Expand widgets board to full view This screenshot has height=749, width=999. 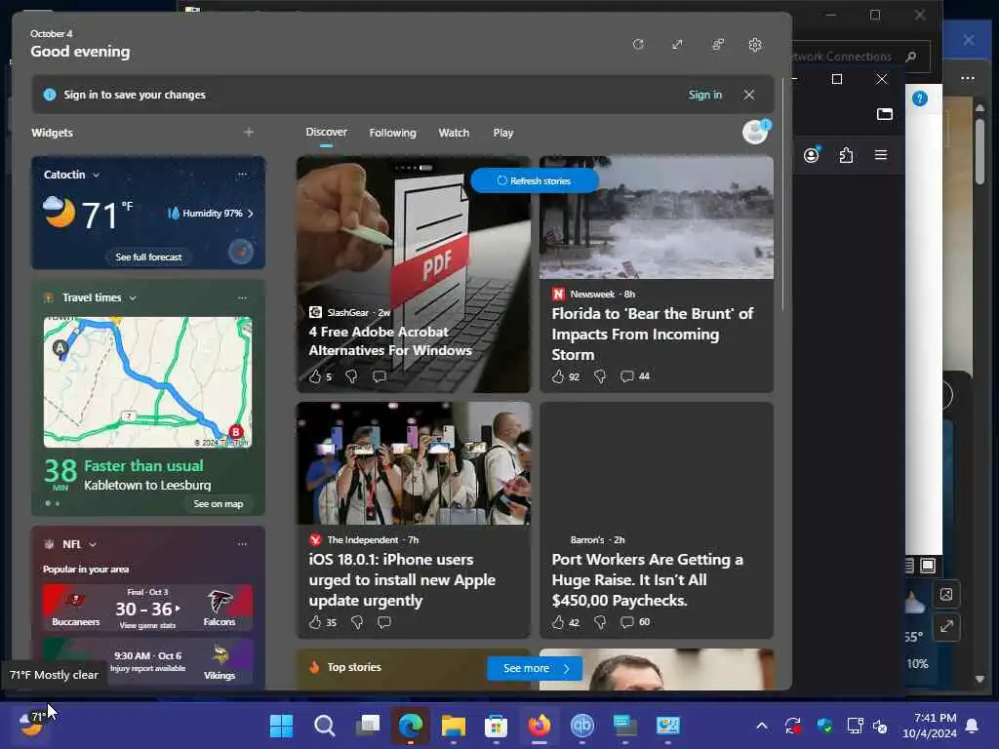(x=677, y=45)
